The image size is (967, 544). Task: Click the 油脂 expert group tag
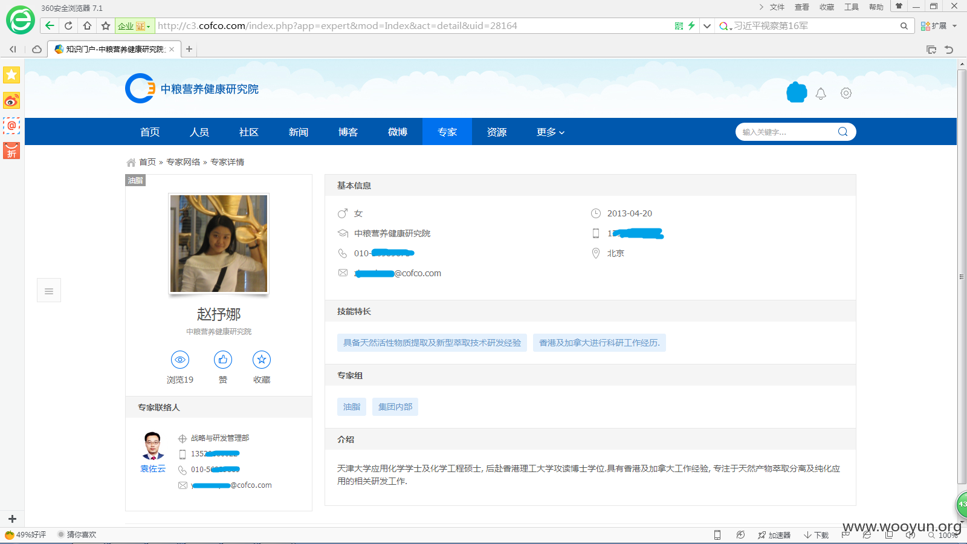click(x=352, y=407)
